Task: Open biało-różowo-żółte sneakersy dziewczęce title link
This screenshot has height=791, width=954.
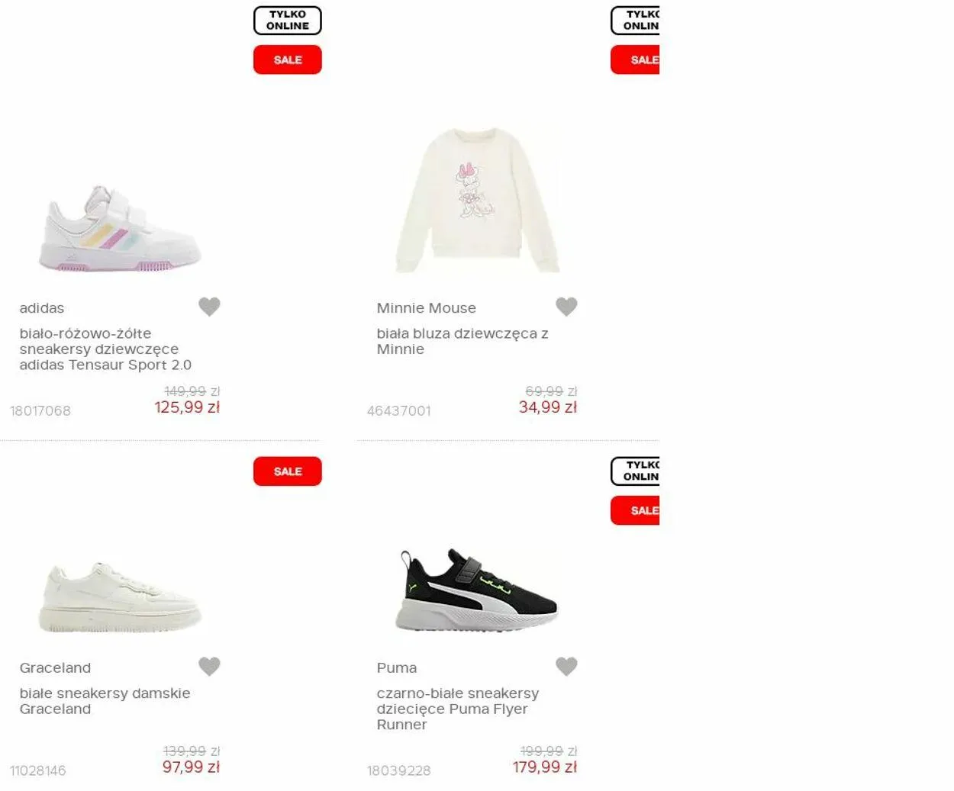Action: pos(105,349)
